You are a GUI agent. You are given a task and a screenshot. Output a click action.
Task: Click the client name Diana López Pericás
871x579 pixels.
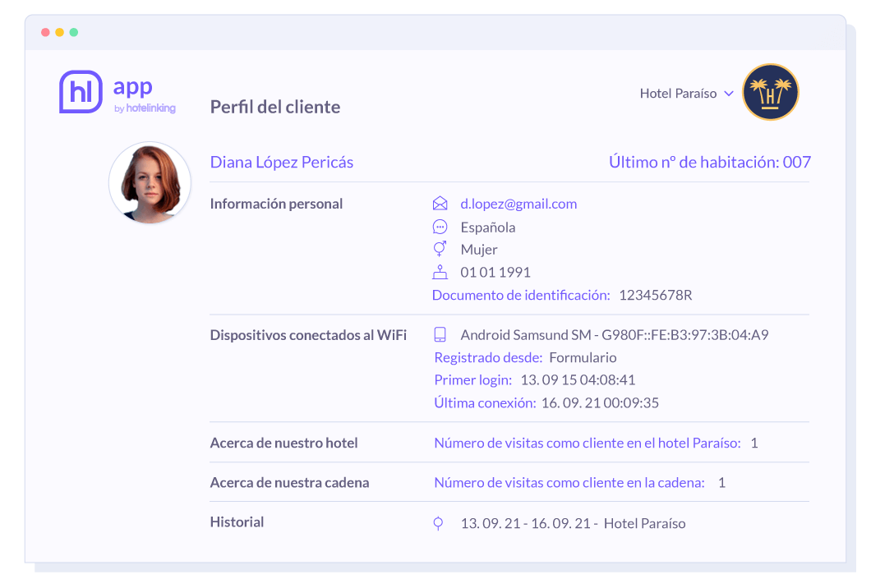[282, 162]
